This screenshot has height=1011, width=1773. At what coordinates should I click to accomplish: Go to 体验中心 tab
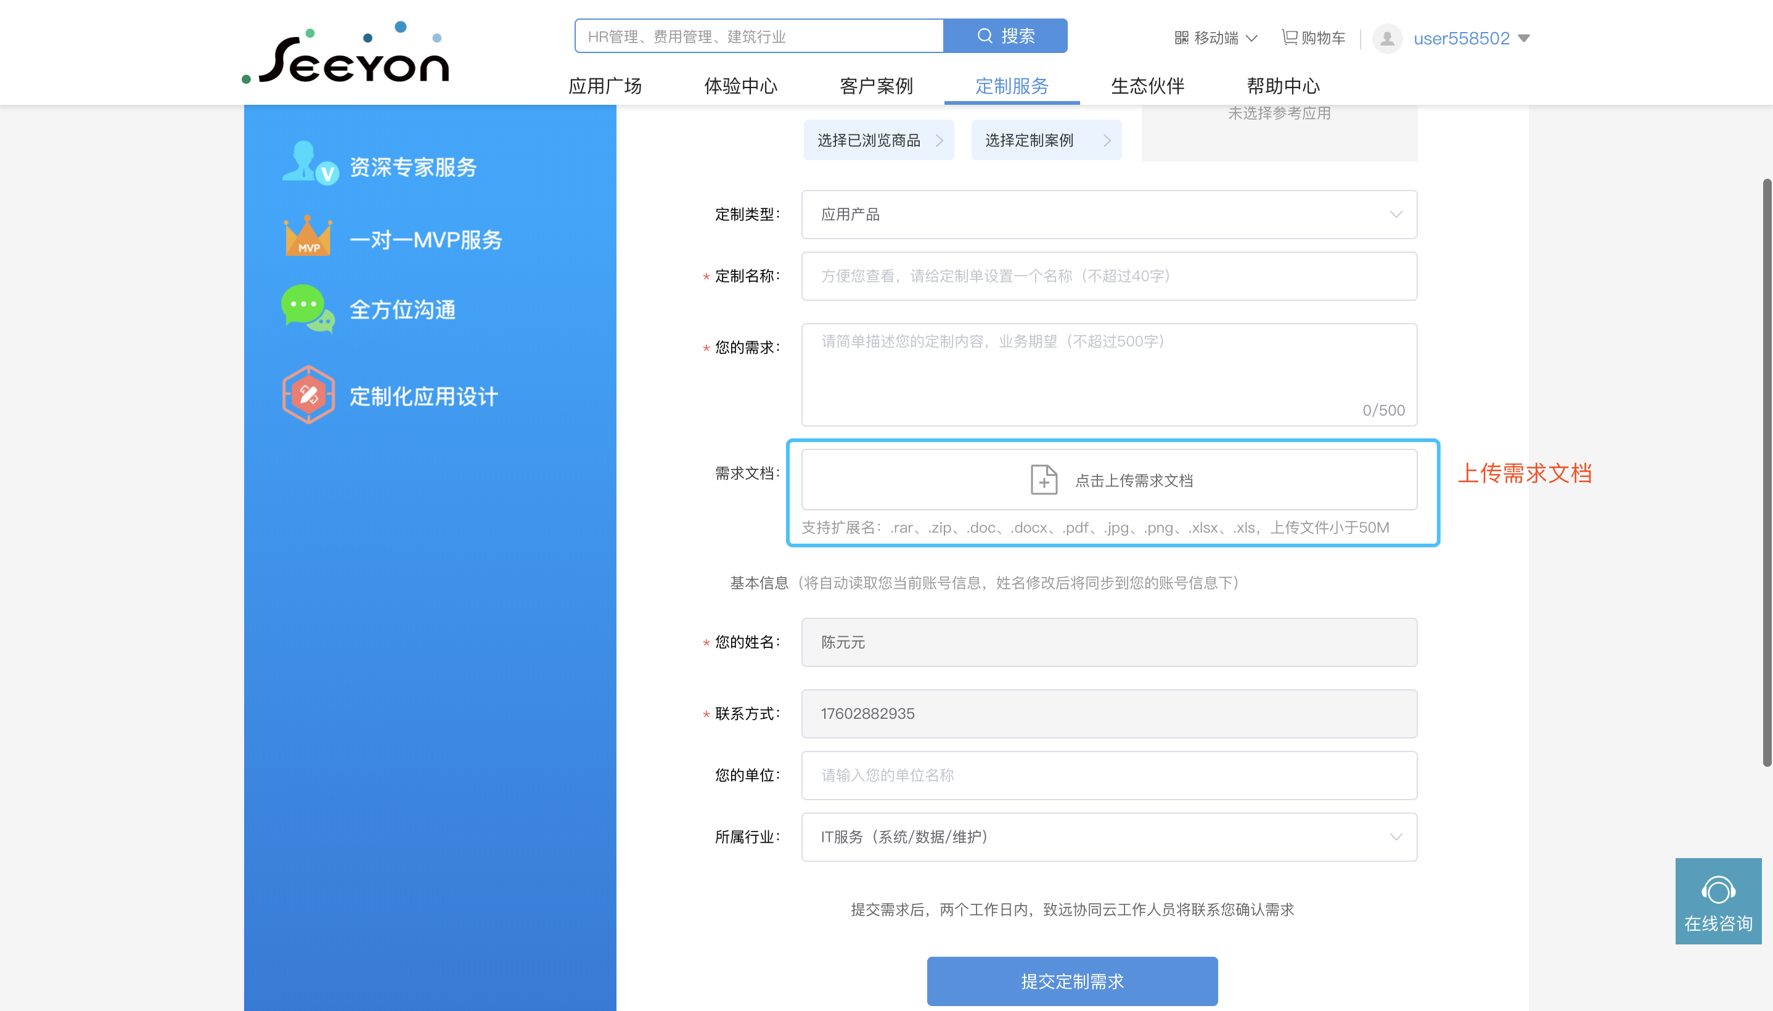[741, 86]
